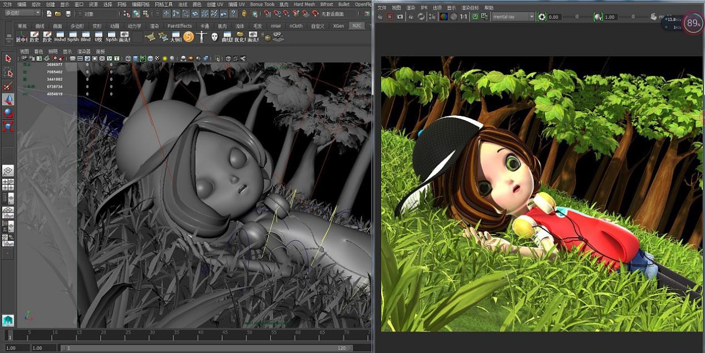Click the orange number 5 shelf icon
Viewport: 705px width, 353px height.
coord(189,37)
